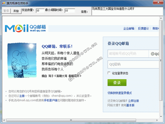Toggle the 记住登录状态 checkbox

[109, 73]
